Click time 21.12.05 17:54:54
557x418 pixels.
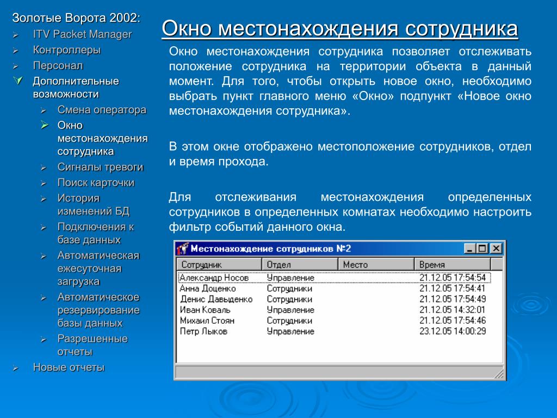point(453,278)
